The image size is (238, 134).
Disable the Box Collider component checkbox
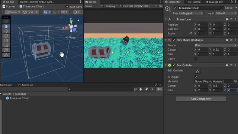click(x=174, y=65)
